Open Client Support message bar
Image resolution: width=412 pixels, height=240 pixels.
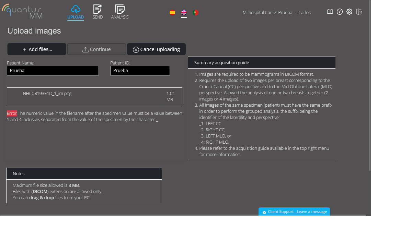pyautogui.click(x=294, y=212)
